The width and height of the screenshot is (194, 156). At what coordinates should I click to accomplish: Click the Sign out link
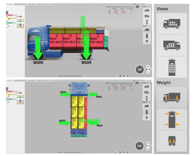point(149,4)
